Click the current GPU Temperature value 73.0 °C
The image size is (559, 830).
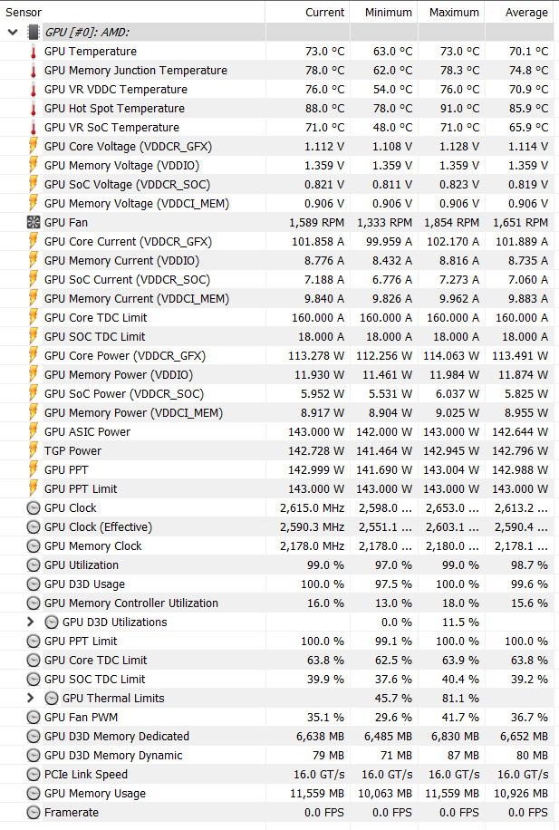324,52
